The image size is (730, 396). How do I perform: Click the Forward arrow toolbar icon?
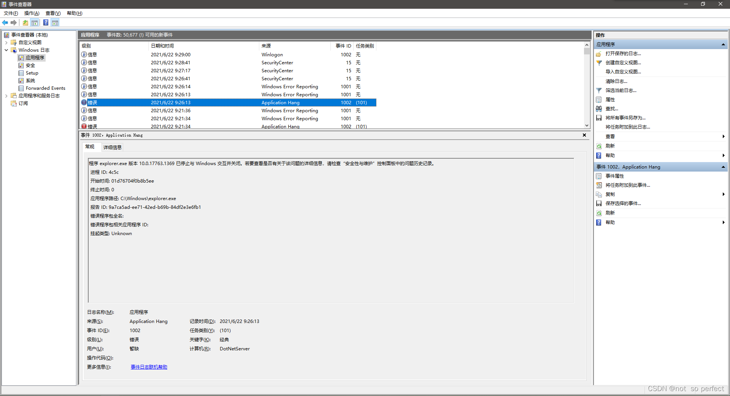[x=14, y=23]
